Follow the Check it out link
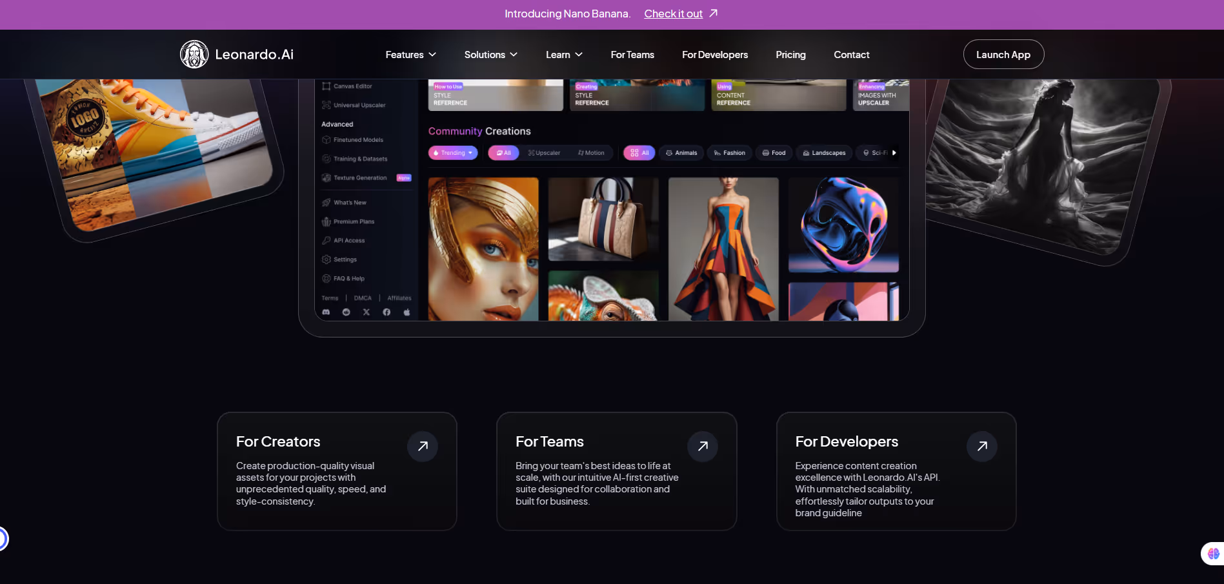 point(673,14)
